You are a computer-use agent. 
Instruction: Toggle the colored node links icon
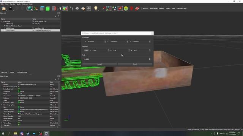tap(114, 8)
